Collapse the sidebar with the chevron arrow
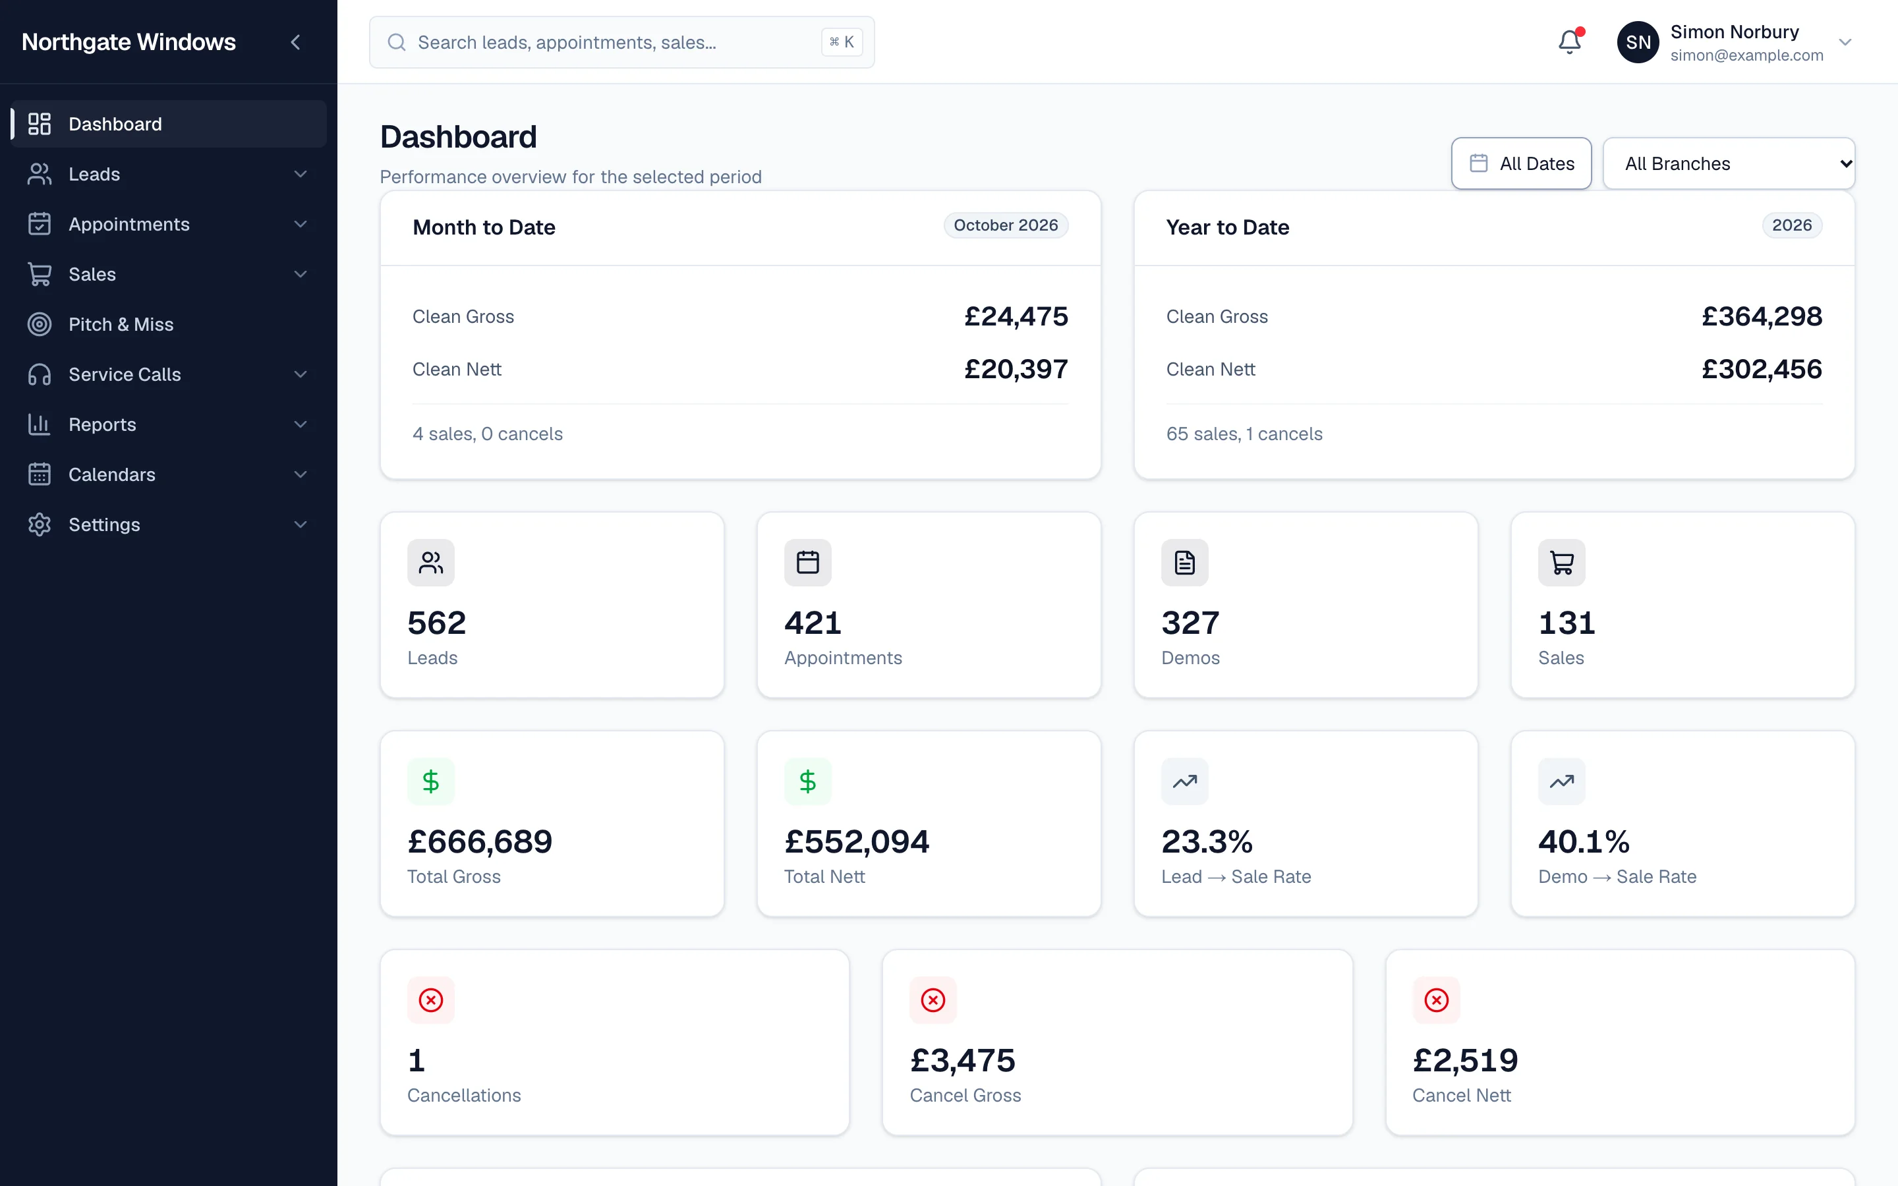 pos(296,42)
